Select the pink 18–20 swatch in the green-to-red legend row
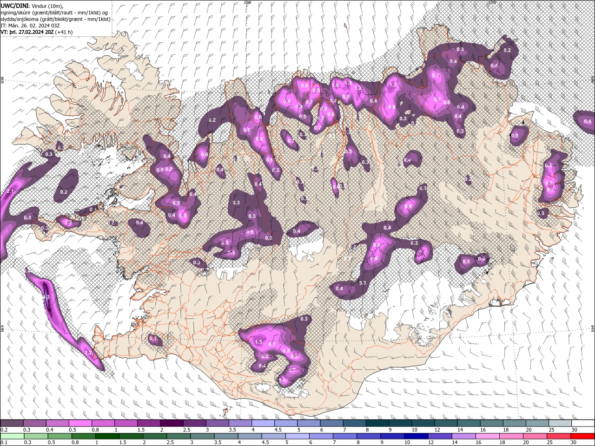Screen dimensions: 595x446 pos(511,436)
